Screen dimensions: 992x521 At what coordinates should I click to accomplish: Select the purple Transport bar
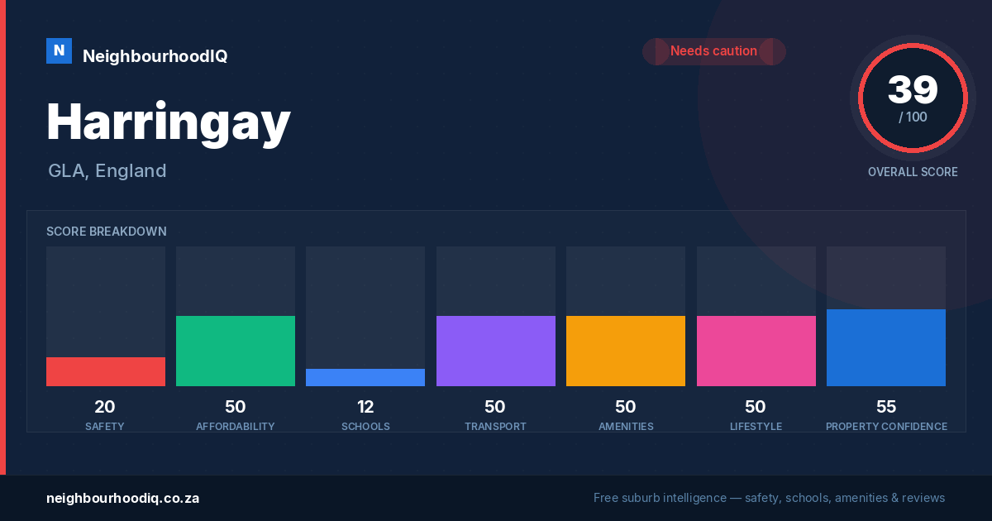click(x=496, y=351)
